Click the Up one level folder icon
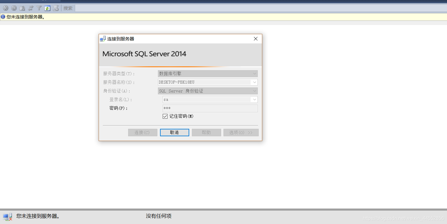This screenshot has width=447, height=224. click(x=22, y=8)
